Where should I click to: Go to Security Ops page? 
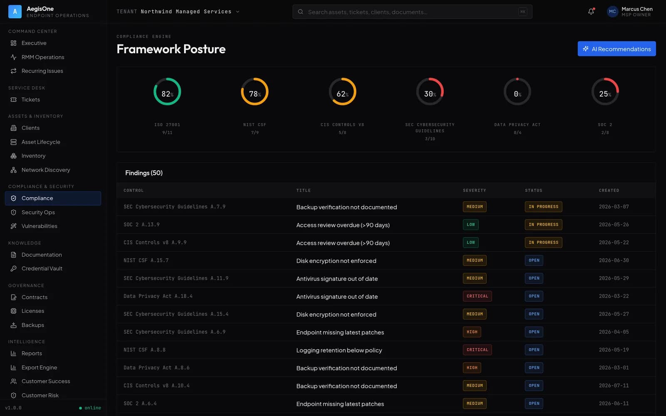[x=53, y=213]
